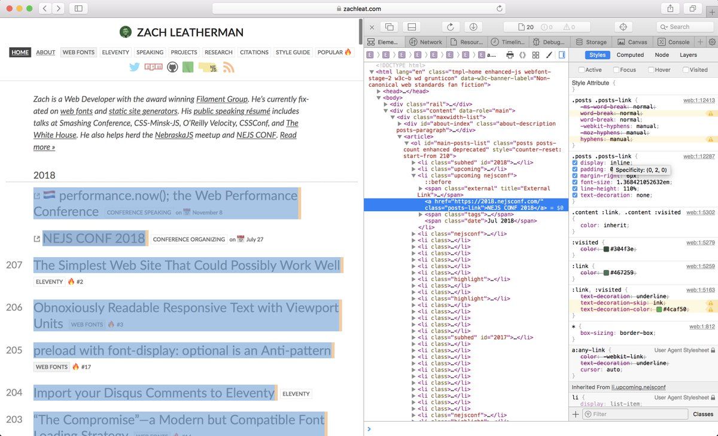This screenshot has width=718, height=436.
Task: Click the Classes button in styles panel
Action: pos(703,414)
